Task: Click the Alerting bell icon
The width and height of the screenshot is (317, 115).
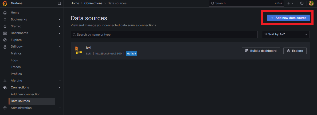Action: click(5, 80)
